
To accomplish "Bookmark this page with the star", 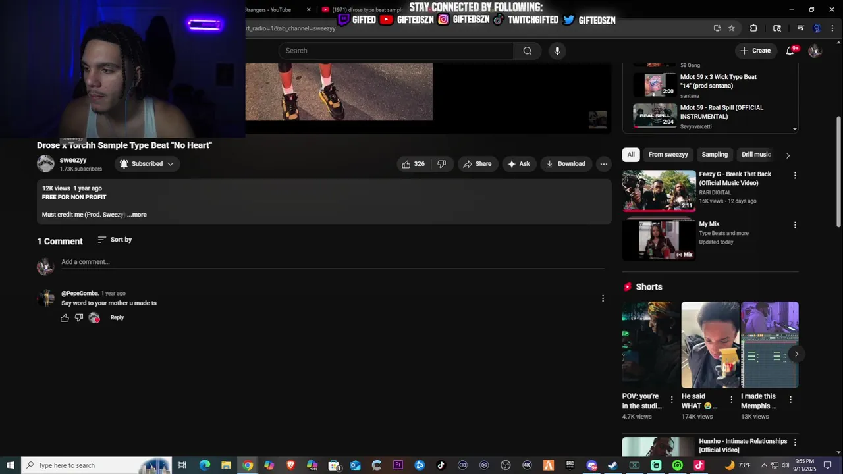I will click(732, 28).
